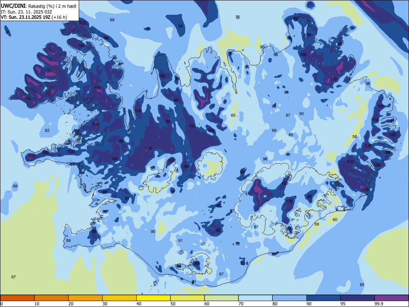Image resolution: width=409 pixels, height=307 pixels.
Task: Click the legend tick label "30"
Action: [x=105, y=304]
